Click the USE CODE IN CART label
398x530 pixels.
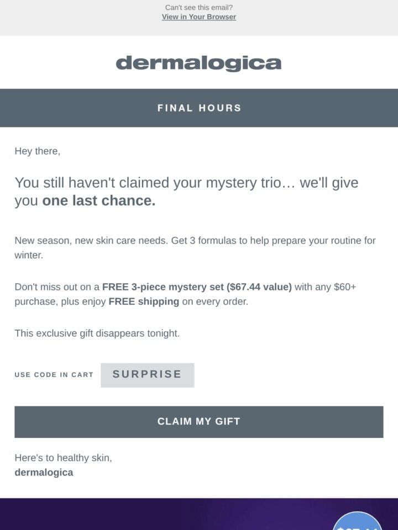pyautogui.click(x=54, y=375)
